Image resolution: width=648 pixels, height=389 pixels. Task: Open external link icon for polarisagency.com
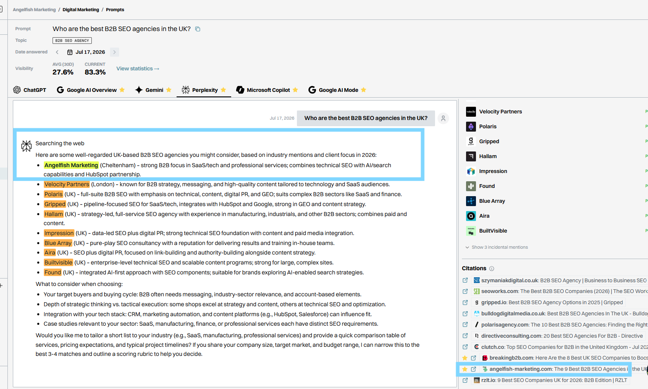click(x=465, y=325)
